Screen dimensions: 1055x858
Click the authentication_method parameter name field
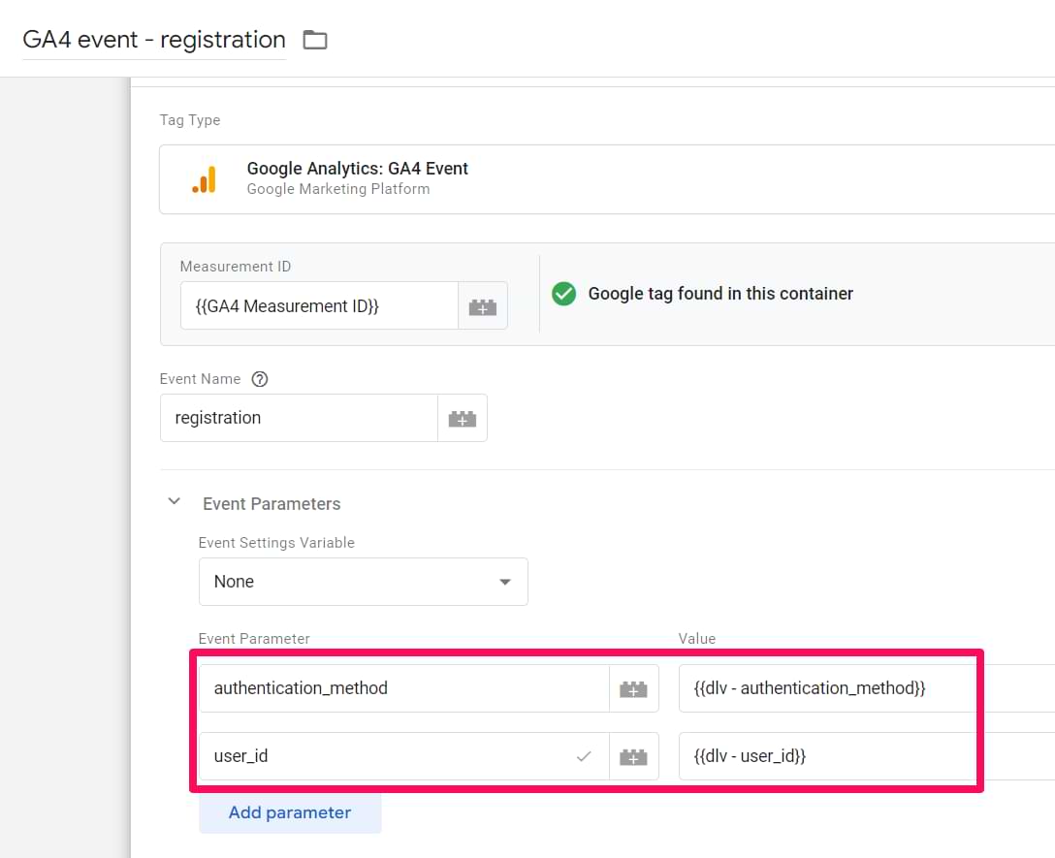(x=403, y=688)
